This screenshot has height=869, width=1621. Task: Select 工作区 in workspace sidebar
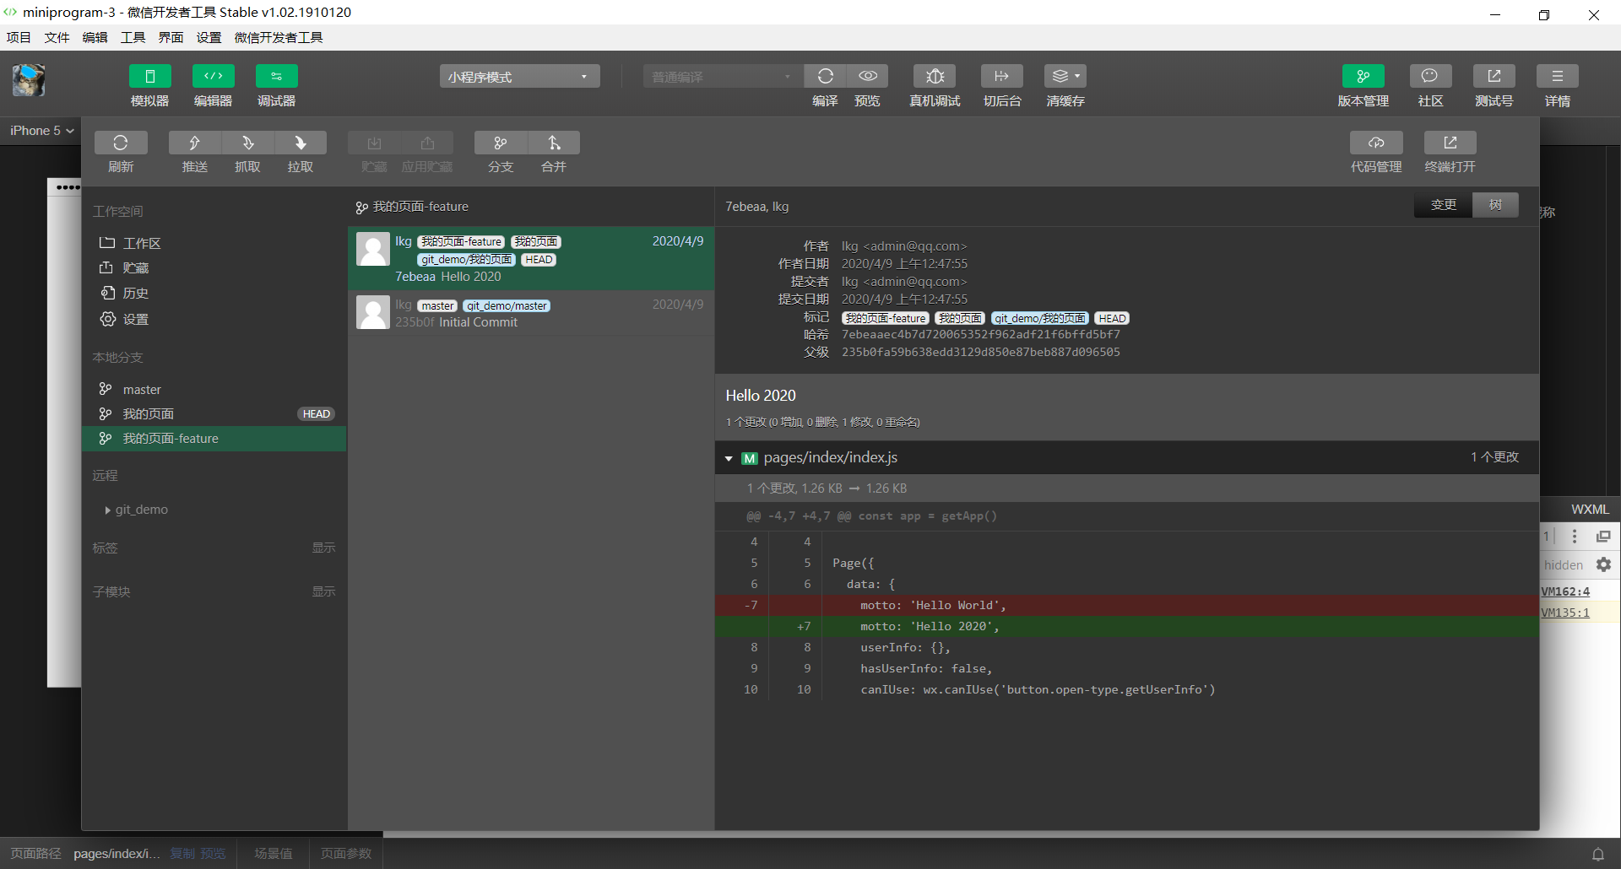pos(214,243)
